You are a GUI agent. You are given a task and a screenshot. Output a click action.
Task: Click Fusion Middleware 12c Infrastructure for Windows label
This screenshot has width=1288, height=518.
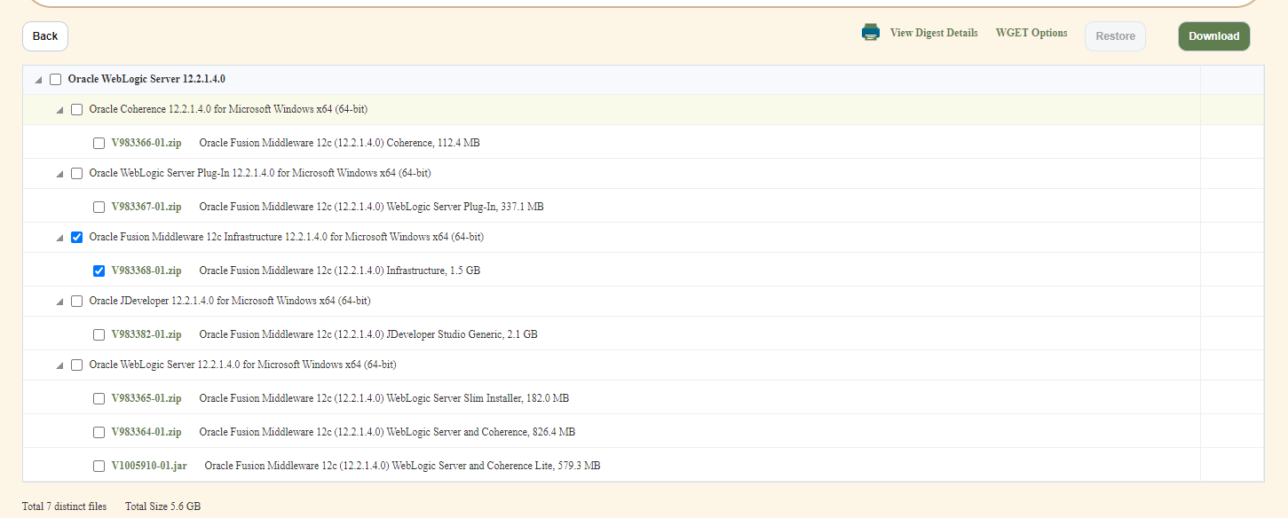(287, 237)
